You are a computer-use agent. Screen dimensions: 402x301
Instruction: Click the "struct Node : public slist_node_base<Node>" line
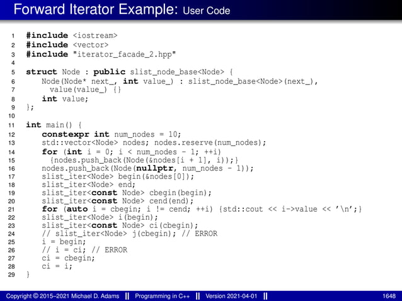[x=129, y=72]
